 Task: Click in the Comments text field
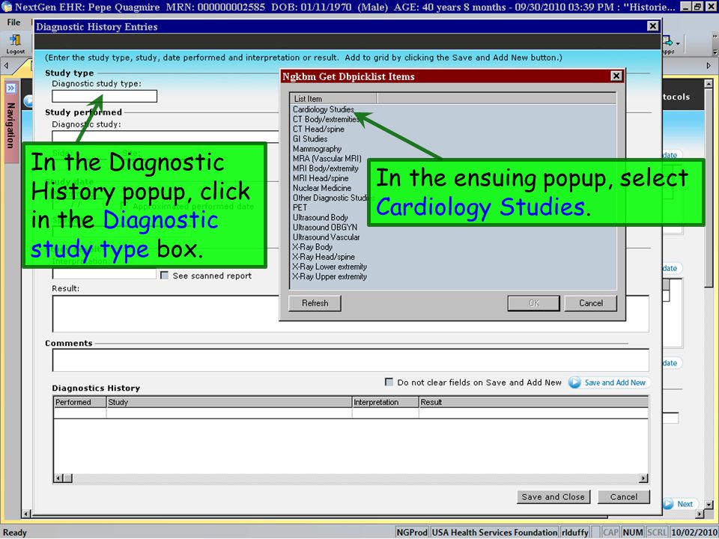[x=351, y=360]
